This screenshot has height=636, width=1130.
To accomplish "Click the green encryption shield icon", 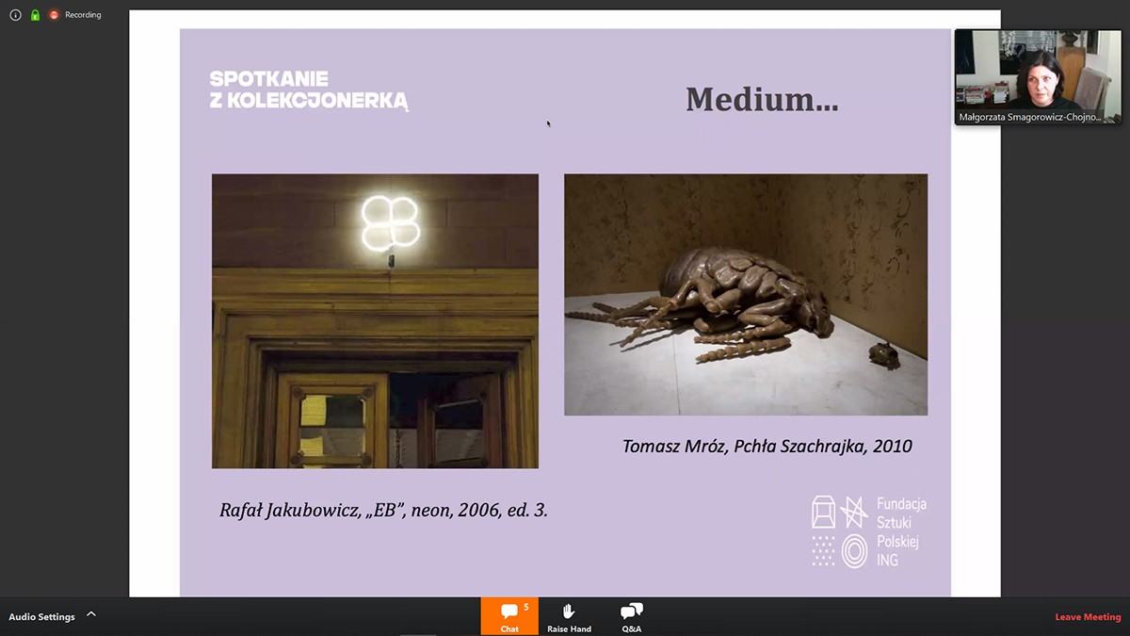I will 35,15.
